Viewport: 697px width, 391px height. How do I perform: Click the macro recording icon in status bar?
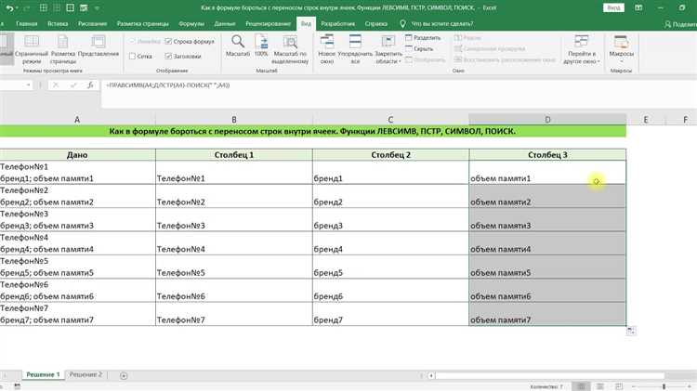[17, 386]
